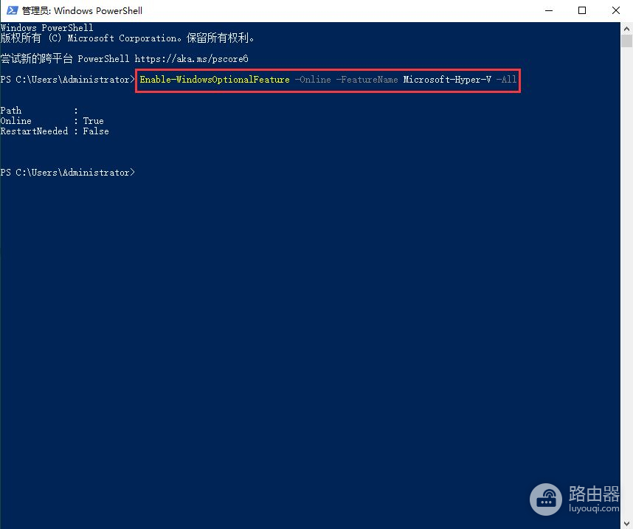The image size is (633, 529).
Task: Click the Microsoft Corporation copyright line
Action: pyautogui.click(x=127, y=38)
